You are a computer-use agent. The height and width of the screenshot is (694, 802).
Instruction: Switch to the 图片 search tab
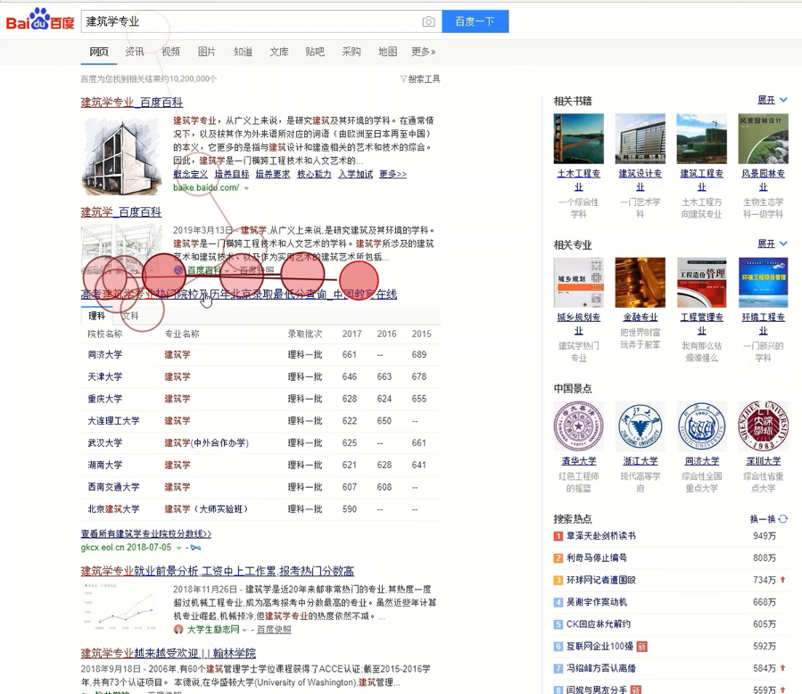click(206, 52)
